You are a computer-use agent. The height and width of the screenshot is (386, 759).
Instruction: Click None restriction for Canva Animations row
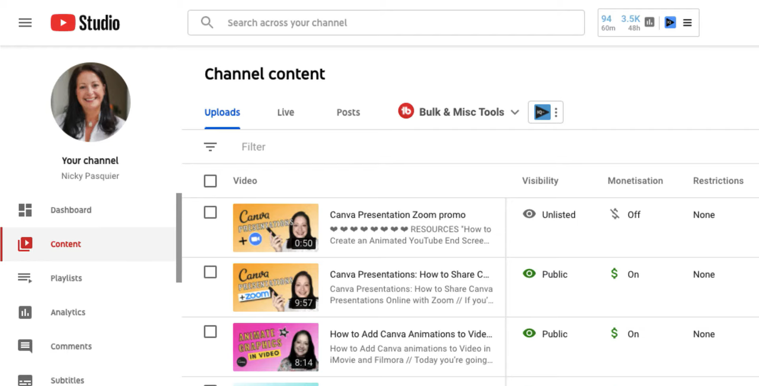[704, 334]
